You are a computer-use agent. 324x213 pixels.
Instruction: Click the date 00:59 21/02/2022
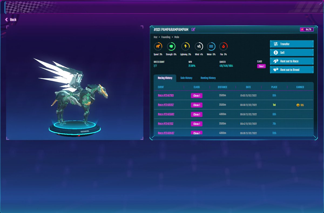(248, 105)
